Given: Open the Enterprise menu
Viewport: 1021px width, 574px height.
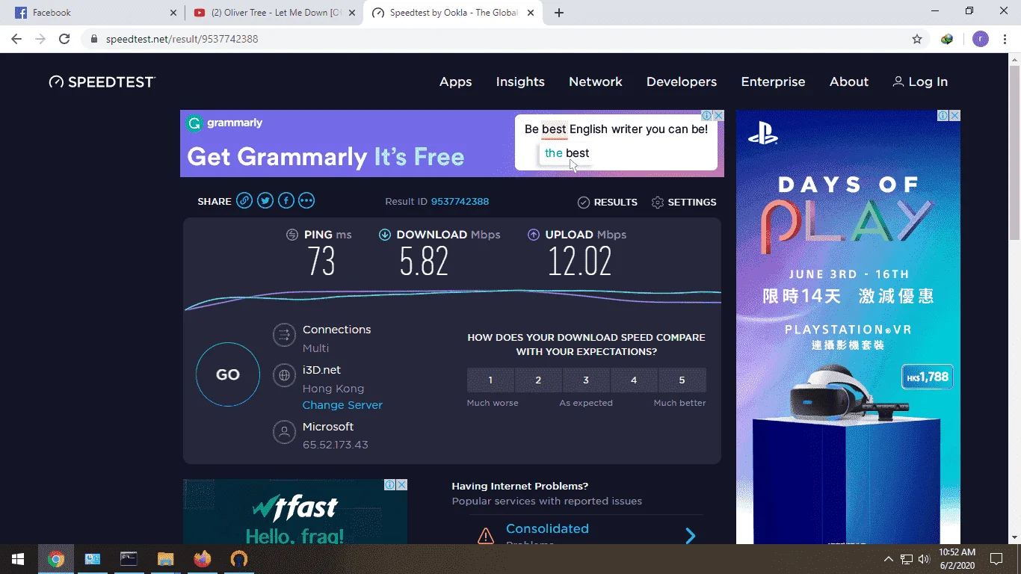Looking at the screenshot, I should [773, 81].
